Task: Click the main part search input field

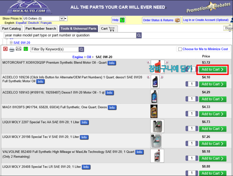Action: pyautogui.click(x=70, y=35)
